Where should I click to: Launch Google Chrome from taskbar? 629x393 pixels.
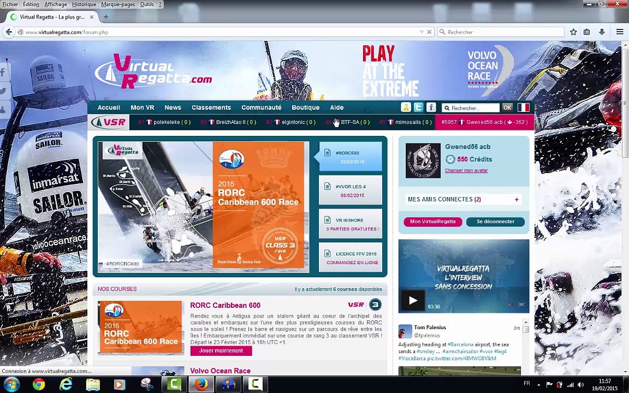[39, 385]
